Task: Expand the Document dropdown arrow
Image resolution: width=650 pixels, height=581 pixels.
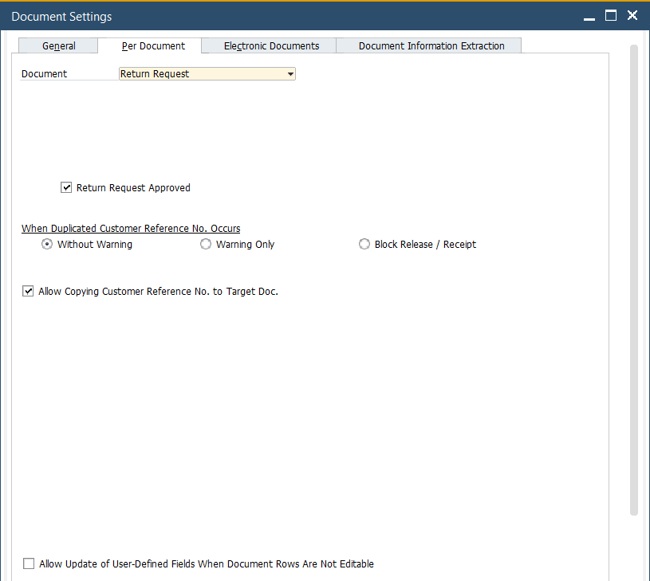Action: pyautogui.click(x=290, y=74)
